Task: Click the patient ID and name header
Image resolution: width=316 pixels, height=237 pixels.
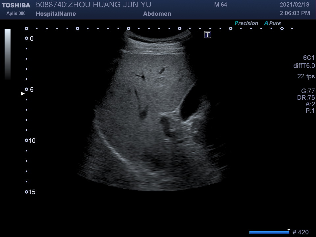Action: pyautogui.click(x=93, y=5)
